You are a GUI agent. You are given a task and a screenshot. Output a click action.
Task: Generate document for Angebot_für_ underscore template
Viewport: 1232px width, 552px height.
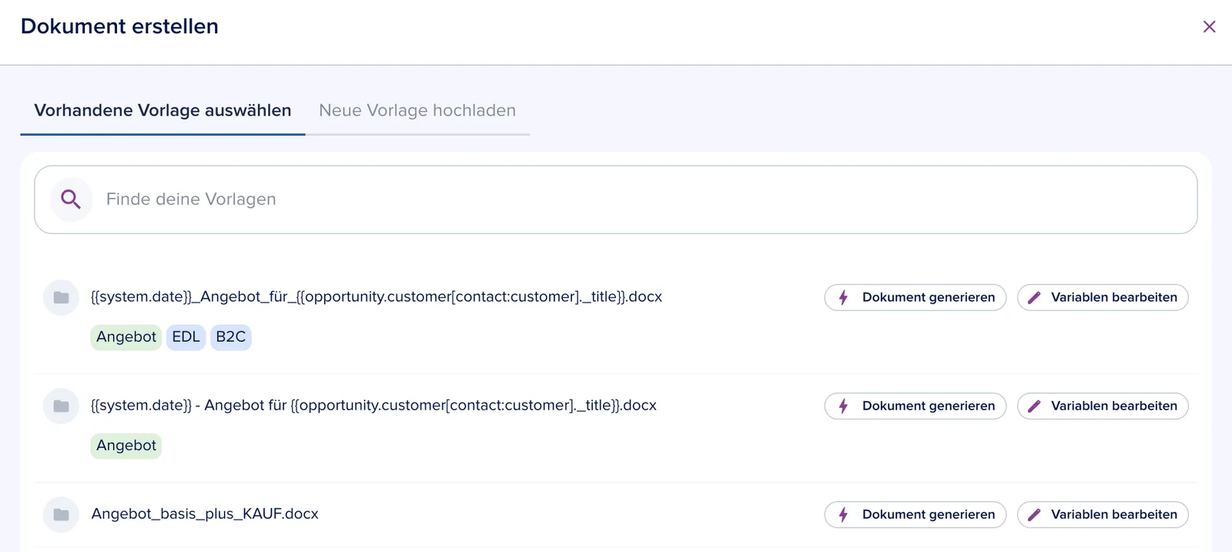915,297
